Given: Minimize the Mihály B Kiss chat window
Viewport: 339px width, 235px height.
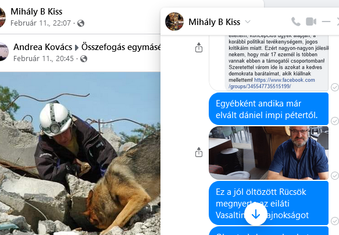Looking at the screenshot, I should [x=326, y=22].
